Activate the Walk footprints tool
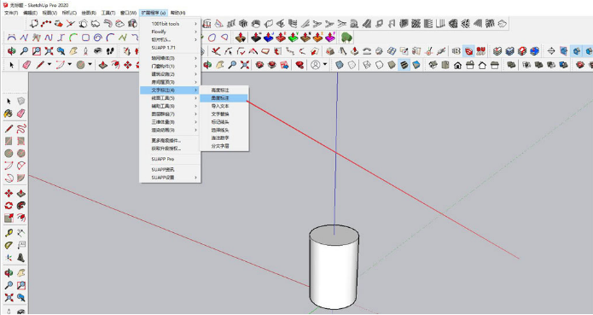The image size is (593, 315). coord(110,50)
